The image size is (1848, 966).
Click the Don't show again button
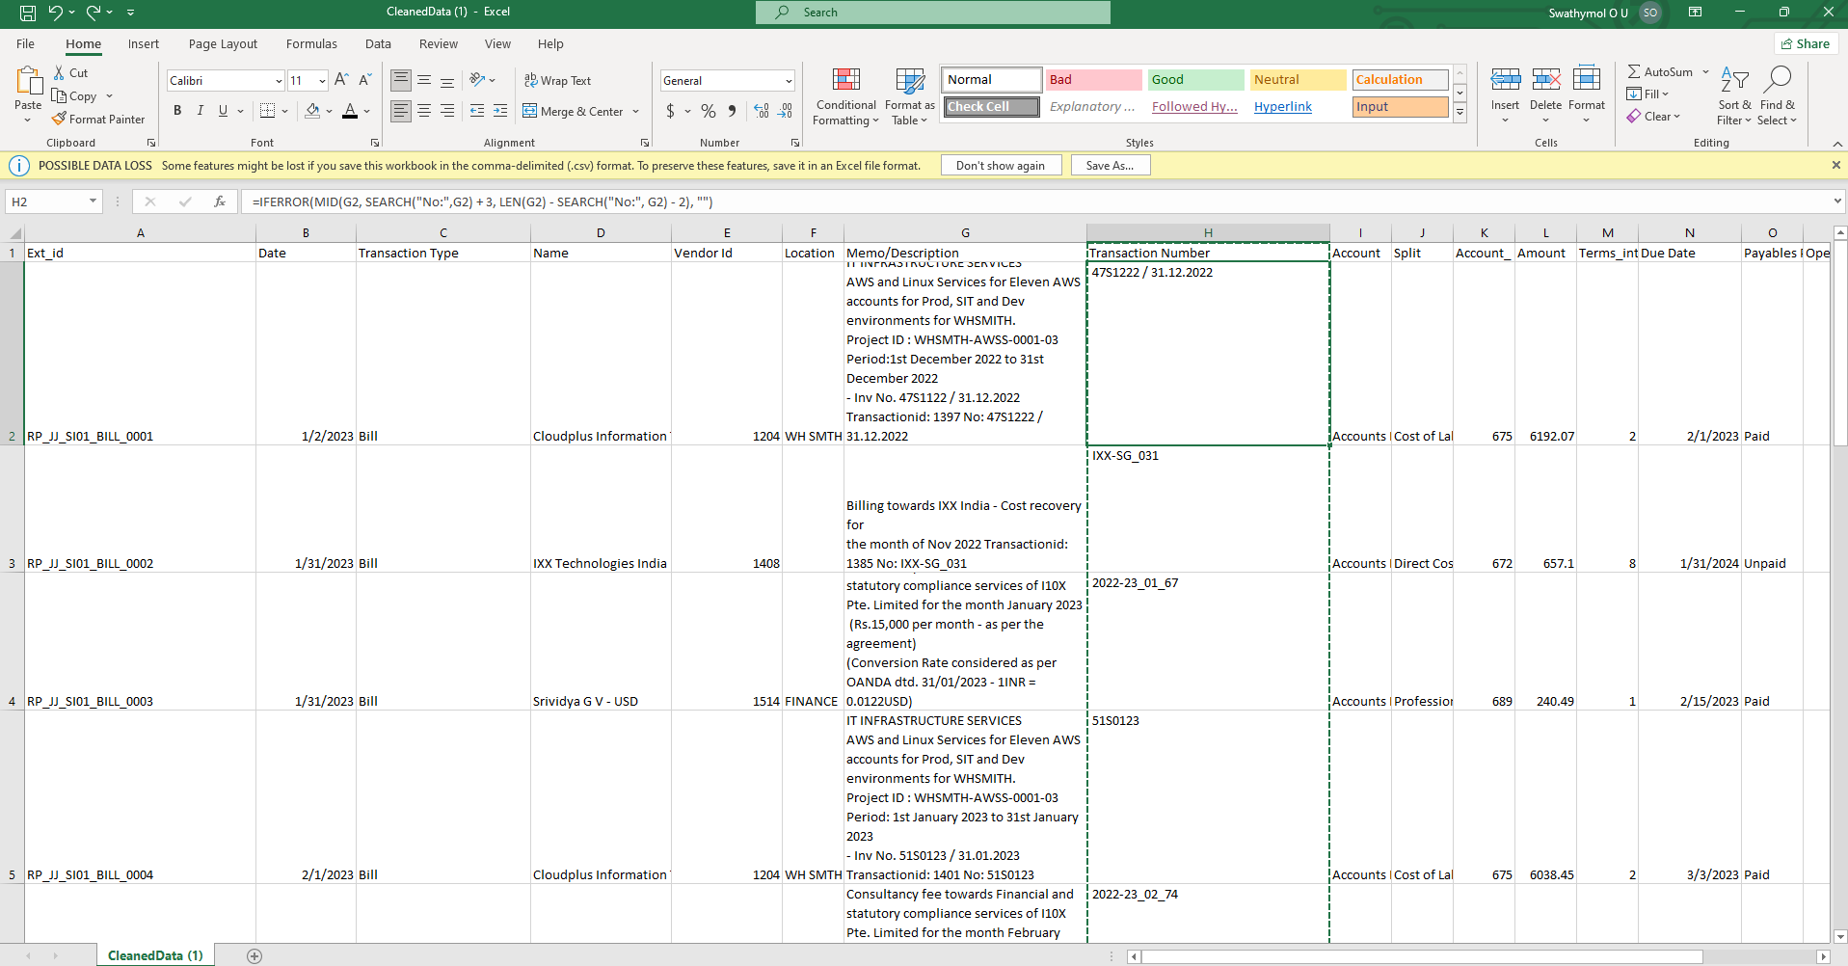click(x=1000, y=166)
